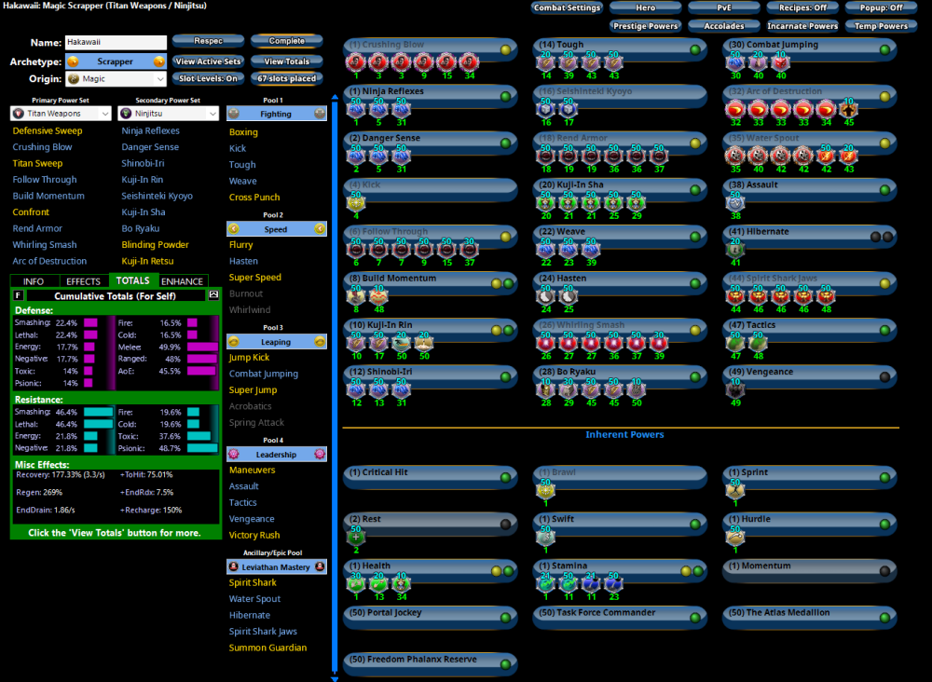Click first enhancement slot under Crushing Blow
The width and height of the screenshot is (932, 682).
coord(356,63)
